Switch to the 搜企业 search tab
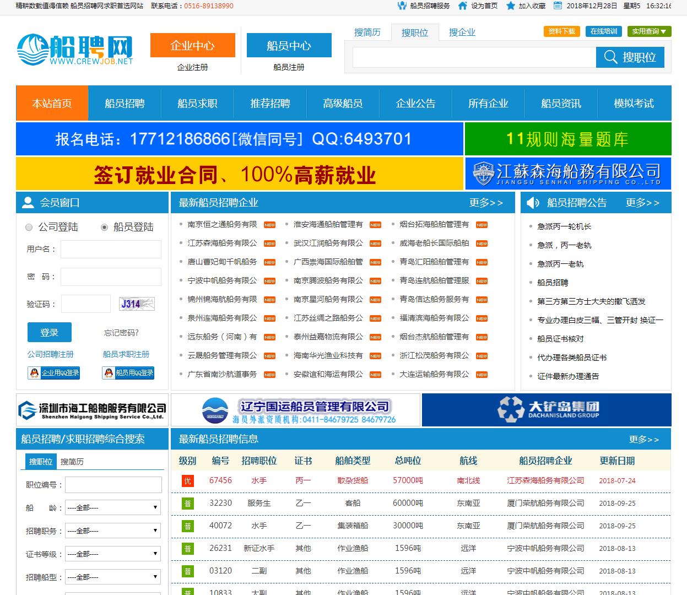This screenshot has height=595, width=687. click(462, 33)
